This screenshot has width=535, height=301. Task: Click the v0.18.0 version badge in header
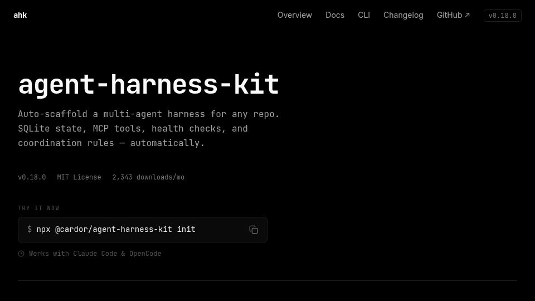click(502, 16)
